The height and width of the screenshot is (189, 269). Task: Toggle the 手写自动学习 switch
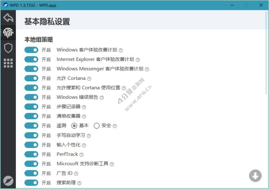(31, 135)
